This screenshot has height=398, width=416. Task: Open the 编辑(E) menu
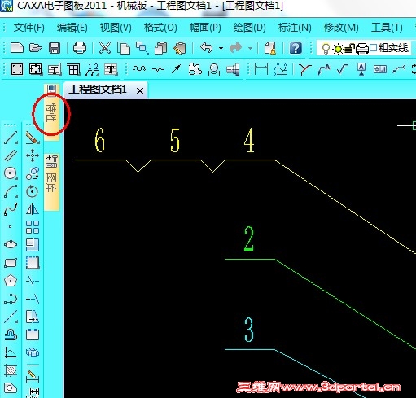tap(72, 28)
